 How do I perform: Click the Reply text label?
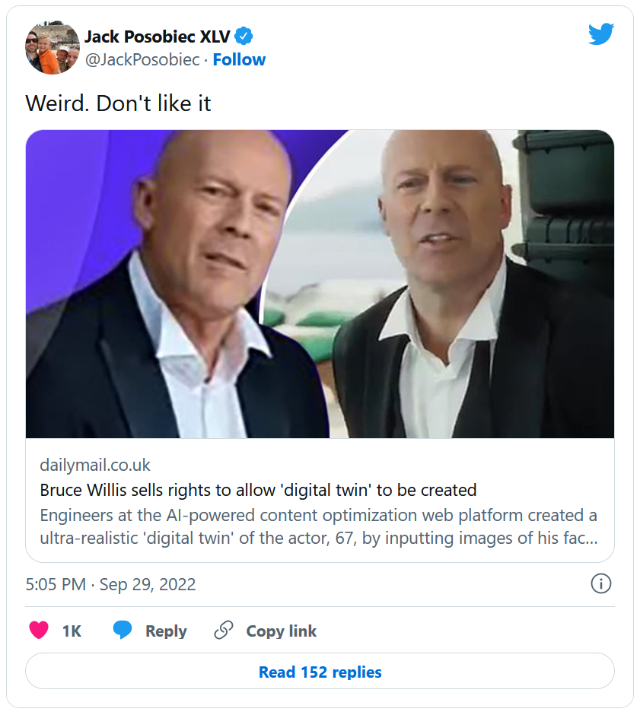[x=166, y=631]
